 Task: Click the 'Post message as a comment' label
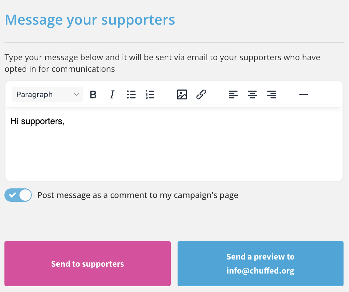138,195
